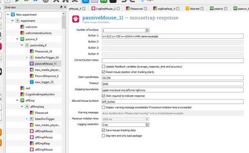
Task: Click the mousetrap icon of passiveMouse_11 in tree
Action: [x=32, y=64]
